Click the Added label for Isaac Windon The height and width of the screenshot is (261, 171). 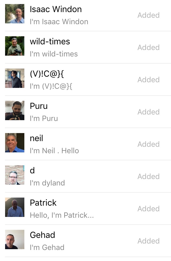click(x=149, y=15)
